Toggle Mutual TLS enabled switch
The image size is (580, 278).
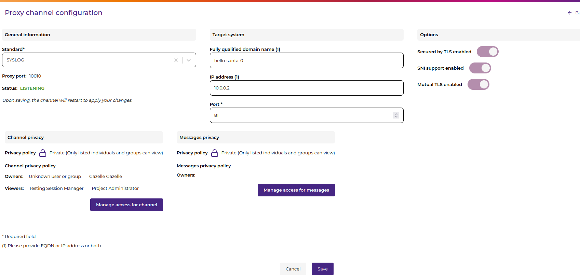coord(478,84)
